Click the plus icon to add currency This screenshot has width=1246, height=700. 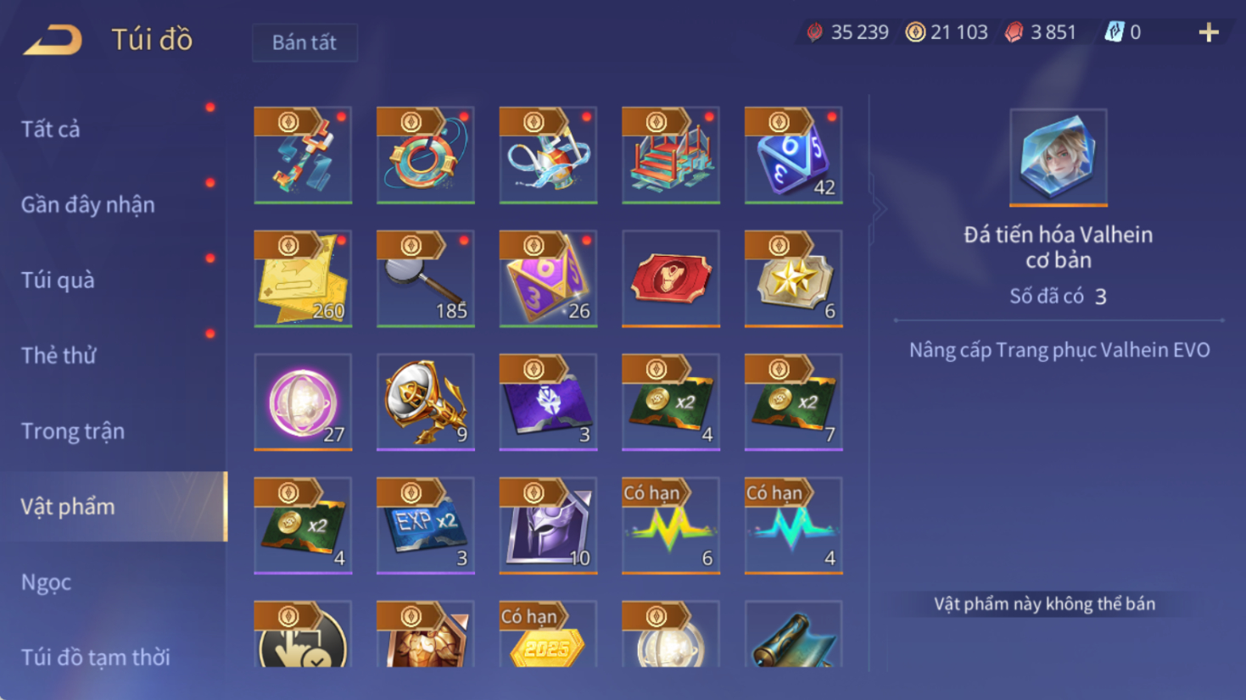pos(1209,32)
